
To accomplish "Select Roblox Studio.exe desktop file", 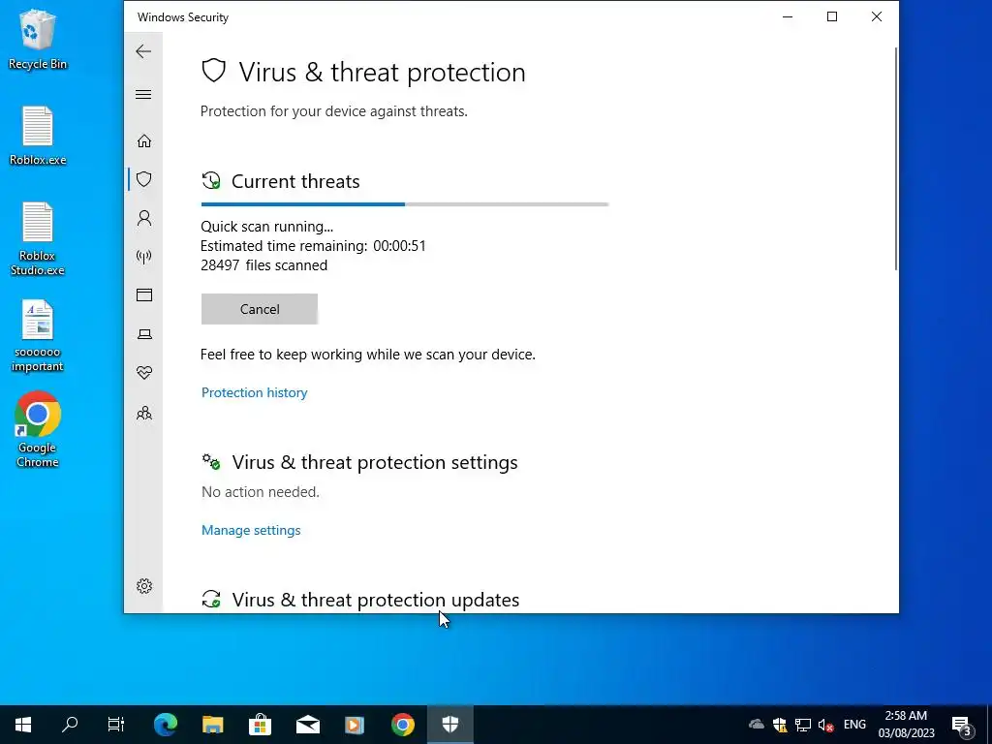I will [38, 239].
